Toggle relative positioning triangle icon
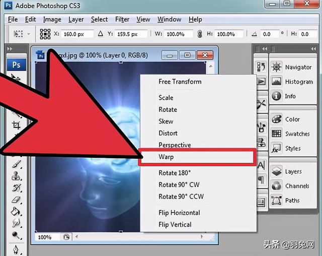 pyautogui.click(x=101, y=34)
